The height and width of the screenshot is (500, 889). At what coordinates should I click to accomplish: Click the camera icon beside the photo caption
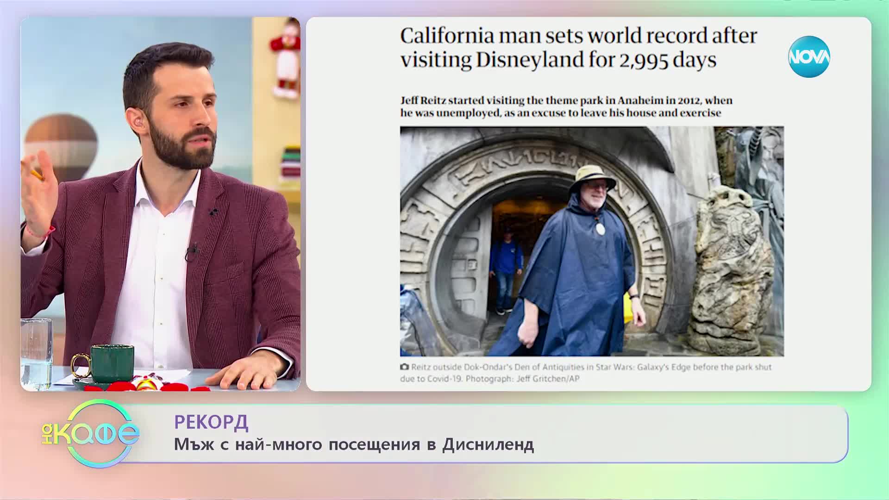click(405, 367)
